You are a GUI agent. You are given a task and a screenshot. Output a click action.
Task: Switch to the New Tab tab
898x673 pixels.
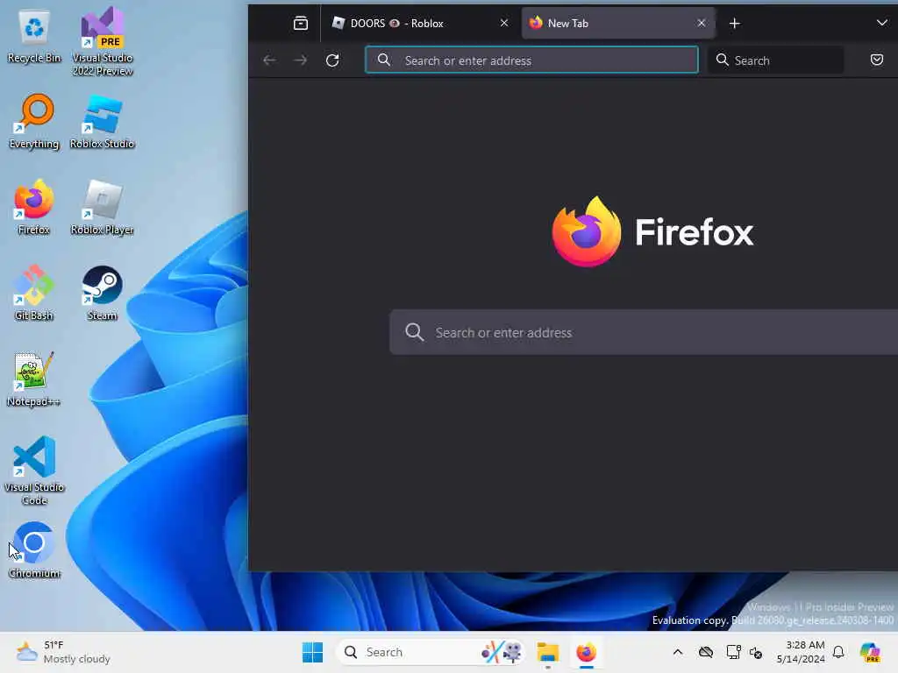(x=617, y=24)
